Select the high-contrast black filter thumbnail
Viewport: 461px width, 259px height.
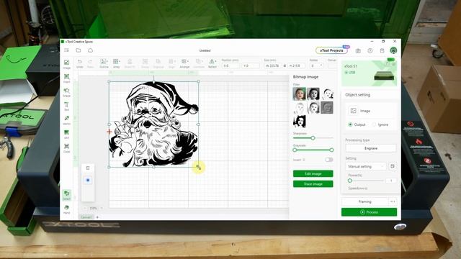[300, 122]
